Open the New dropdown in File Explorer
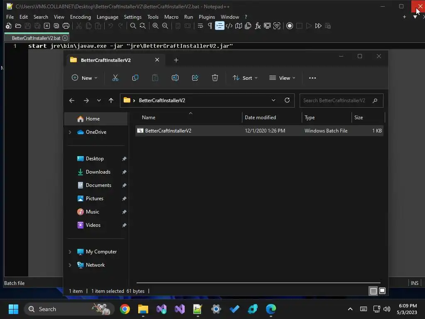The height and width of the screenshot is (319, 425). (x=85, y=78)
